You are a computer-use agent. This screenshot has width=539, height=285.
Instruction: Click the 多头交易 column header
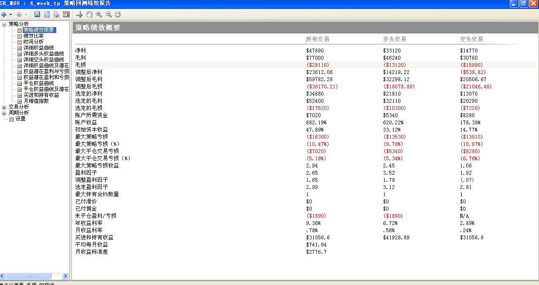click(394, 39)
